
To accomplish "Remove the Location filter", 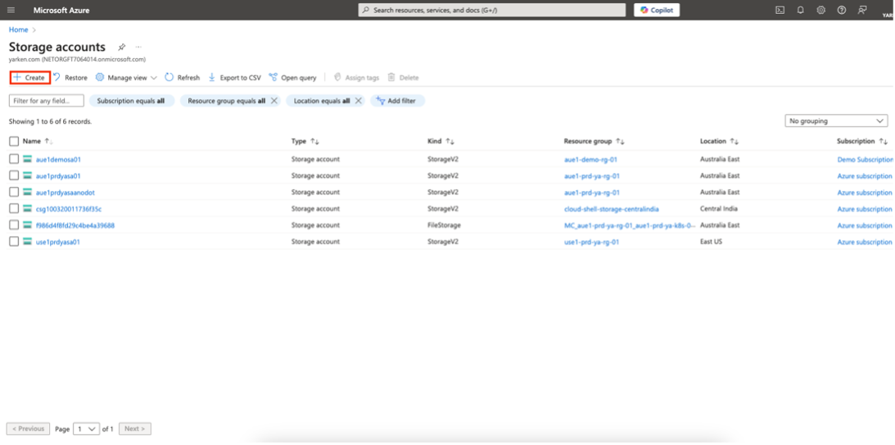I will tap(359, 101).
